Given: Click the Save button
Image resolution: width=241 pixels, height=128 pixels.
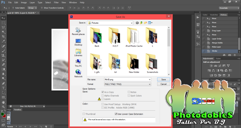Looking at the screenshot, I should click(163, 80).
